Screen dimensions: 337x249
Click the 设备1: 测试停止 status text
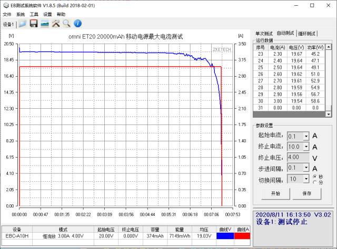[282, 222]
